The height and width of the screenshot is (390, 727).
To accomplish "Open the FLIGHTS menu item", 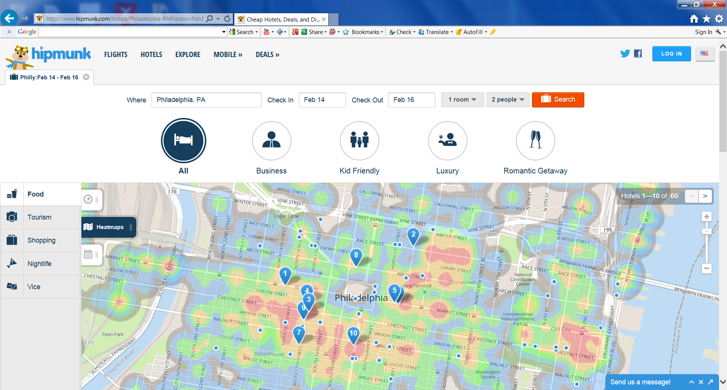I will (115, 55).
